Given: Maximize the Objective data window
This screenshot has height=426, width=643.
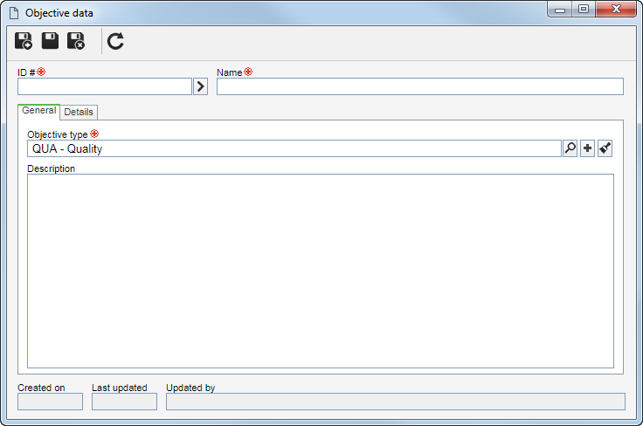Looking at the screenshot, I should pos(584,10).
